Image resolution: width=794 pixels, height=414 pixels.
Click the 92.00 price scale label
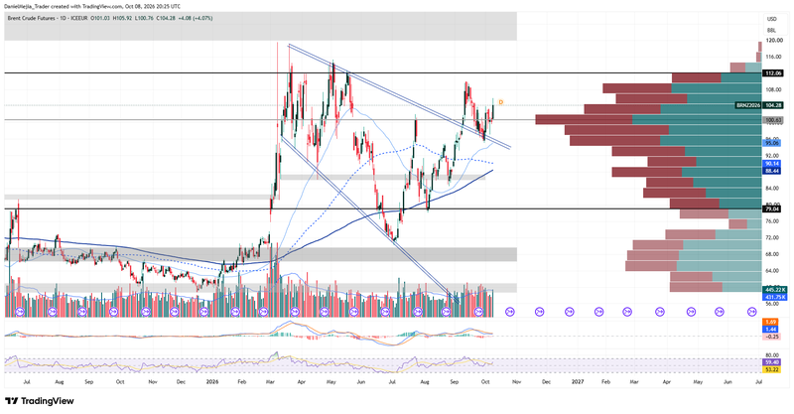[773, 156]
